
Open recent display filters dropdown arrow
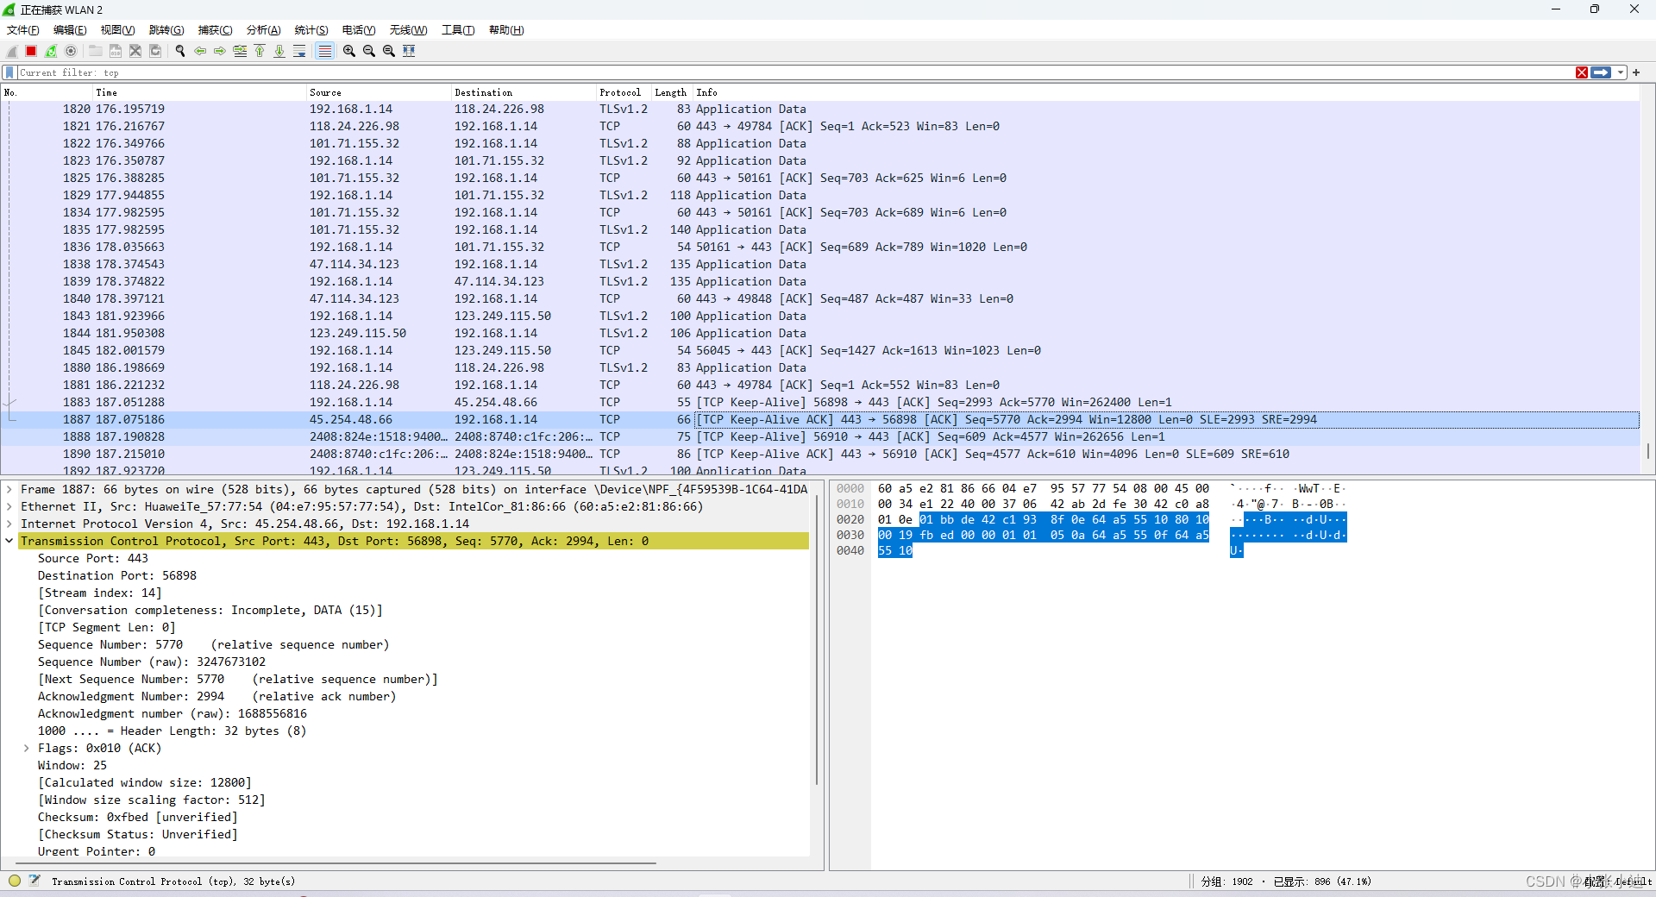[1621, 72]
